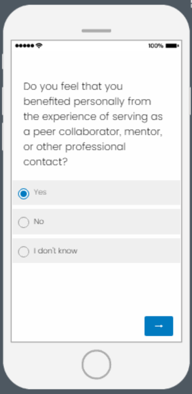Image resolution: width=192 pixels, height=394 pixels.
Task: Tap the battery icon in status bar
Action: (x=172, y=46)
